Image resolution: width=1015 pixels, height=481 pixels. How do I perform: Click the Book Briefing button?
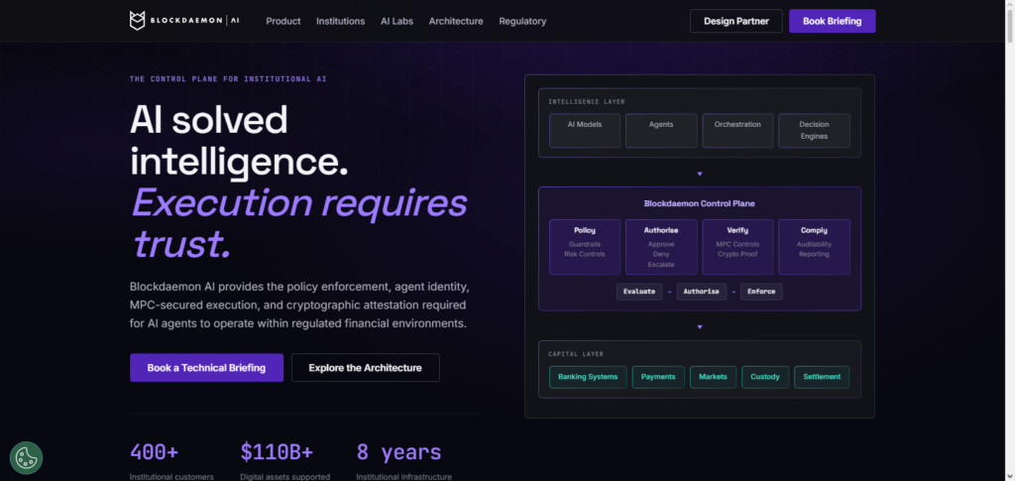(x=833, y=21)
